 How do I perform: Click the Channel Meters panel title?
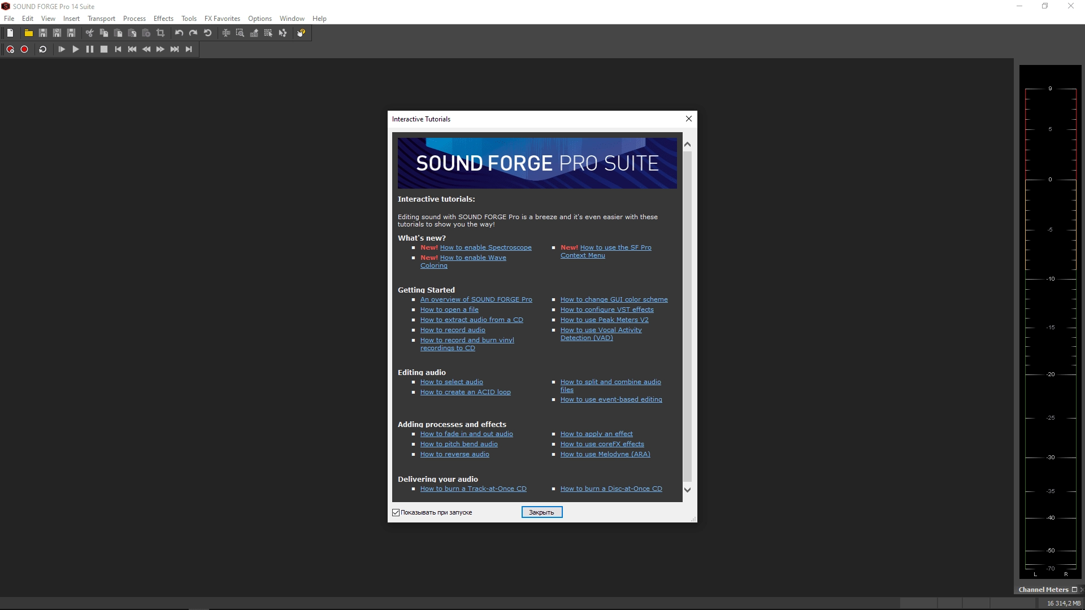coord(1043,589)
